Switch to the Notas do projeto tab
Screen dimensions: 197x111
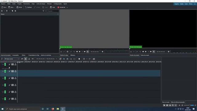coord(145,55)
